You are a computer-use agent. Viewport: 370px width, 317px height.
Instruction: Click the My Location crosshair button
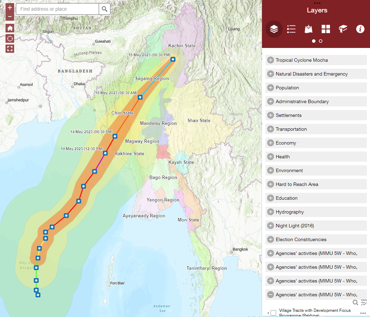tap(10, 38)
